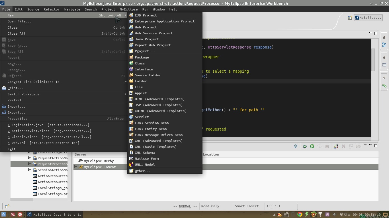The width and height of the screenshot is (389, 218).
Task: Create a new Applet
Action: point(165,93)
